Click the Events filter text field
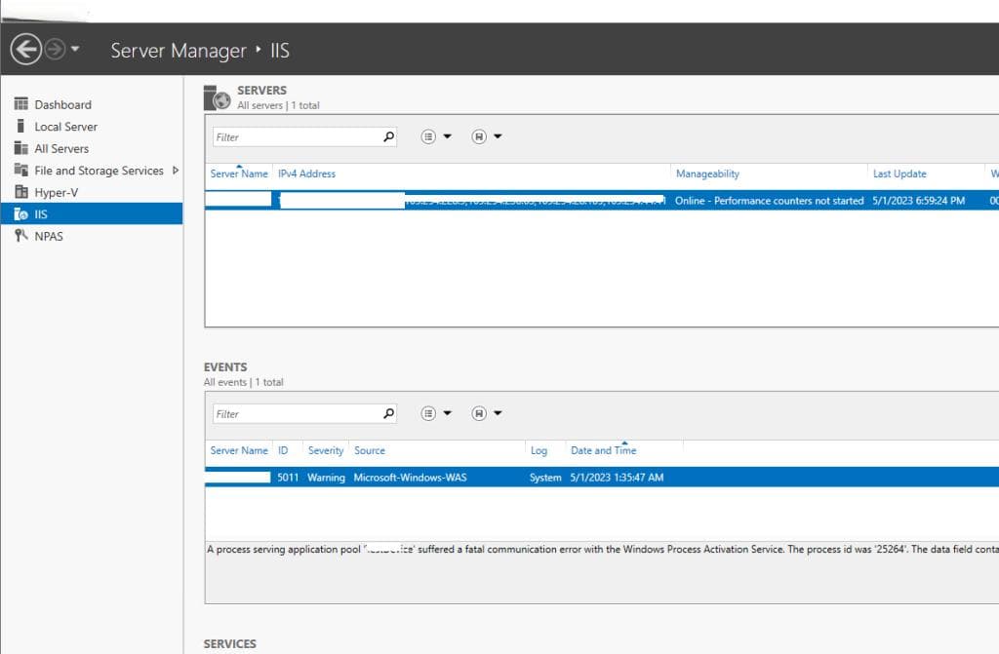Image resolution: width=999 pixels, height=654 pixels. (x=297, y=414)
